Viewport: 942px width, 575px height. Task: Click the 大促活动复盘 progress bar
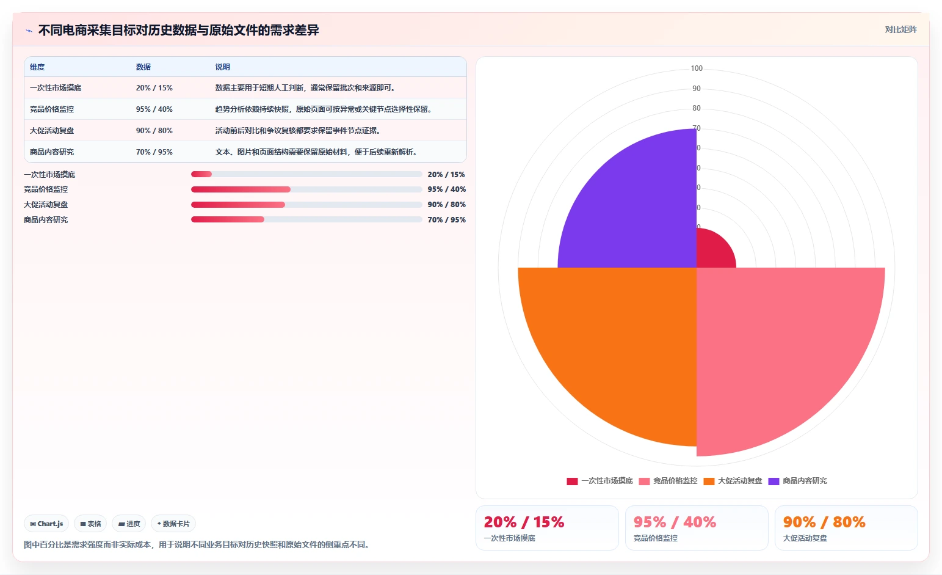click(x=306, y=205)
